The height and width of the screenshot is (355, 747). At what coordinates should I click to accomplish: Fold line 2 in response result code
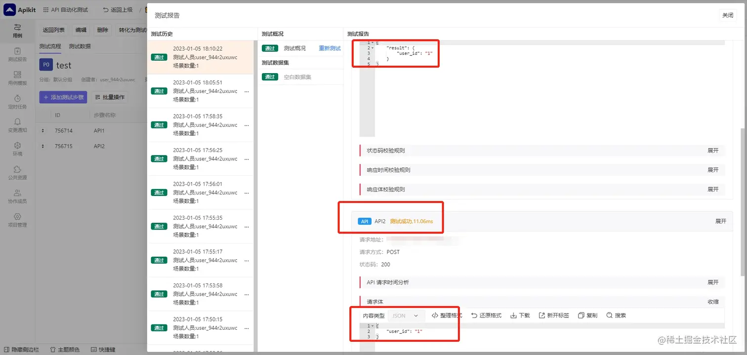click(373, 48)
